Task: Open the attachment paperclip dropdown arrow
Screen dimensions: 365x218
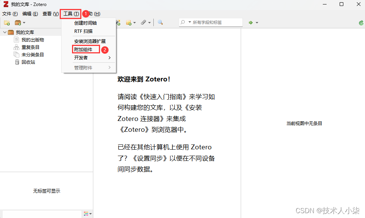Action: point(149,23)
